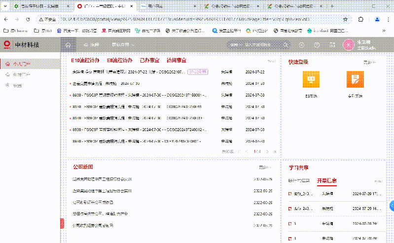Click the page count 1/14 in pagination
The height and width of the screenshot is (243, 394).
[257, 151]
